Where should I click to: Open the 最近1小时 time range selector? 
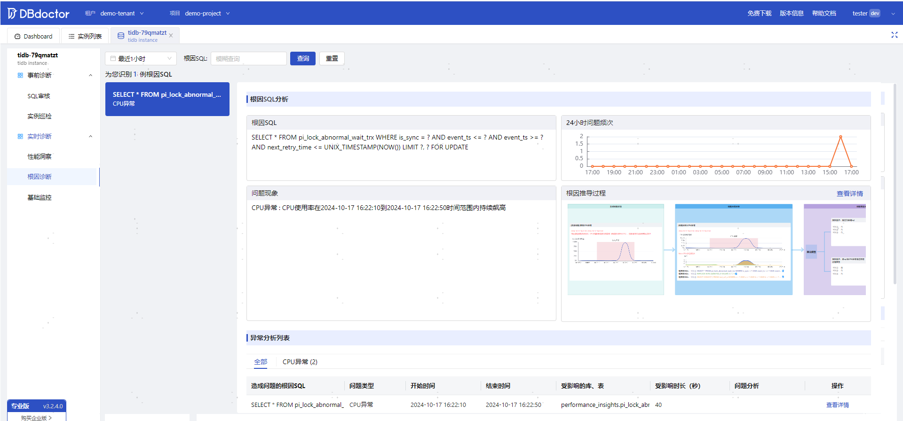point(141,58)
